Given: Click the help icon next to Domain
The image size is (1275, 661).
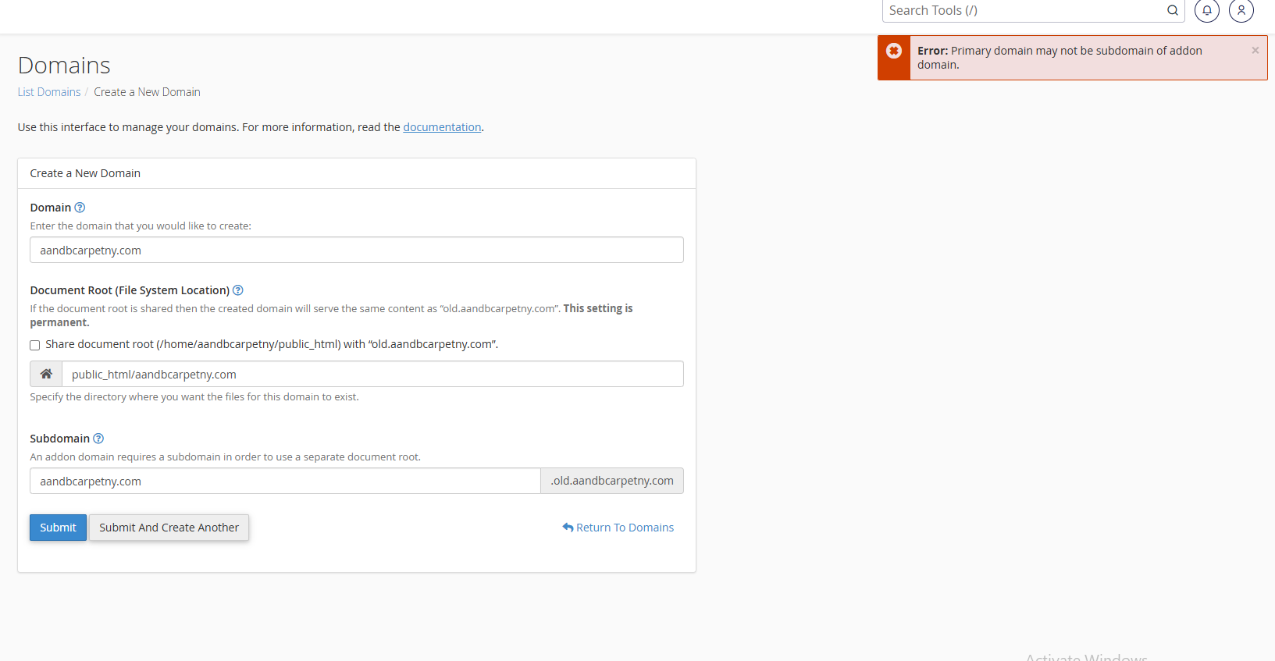Looking at the screenshot, I should point(80,208).
